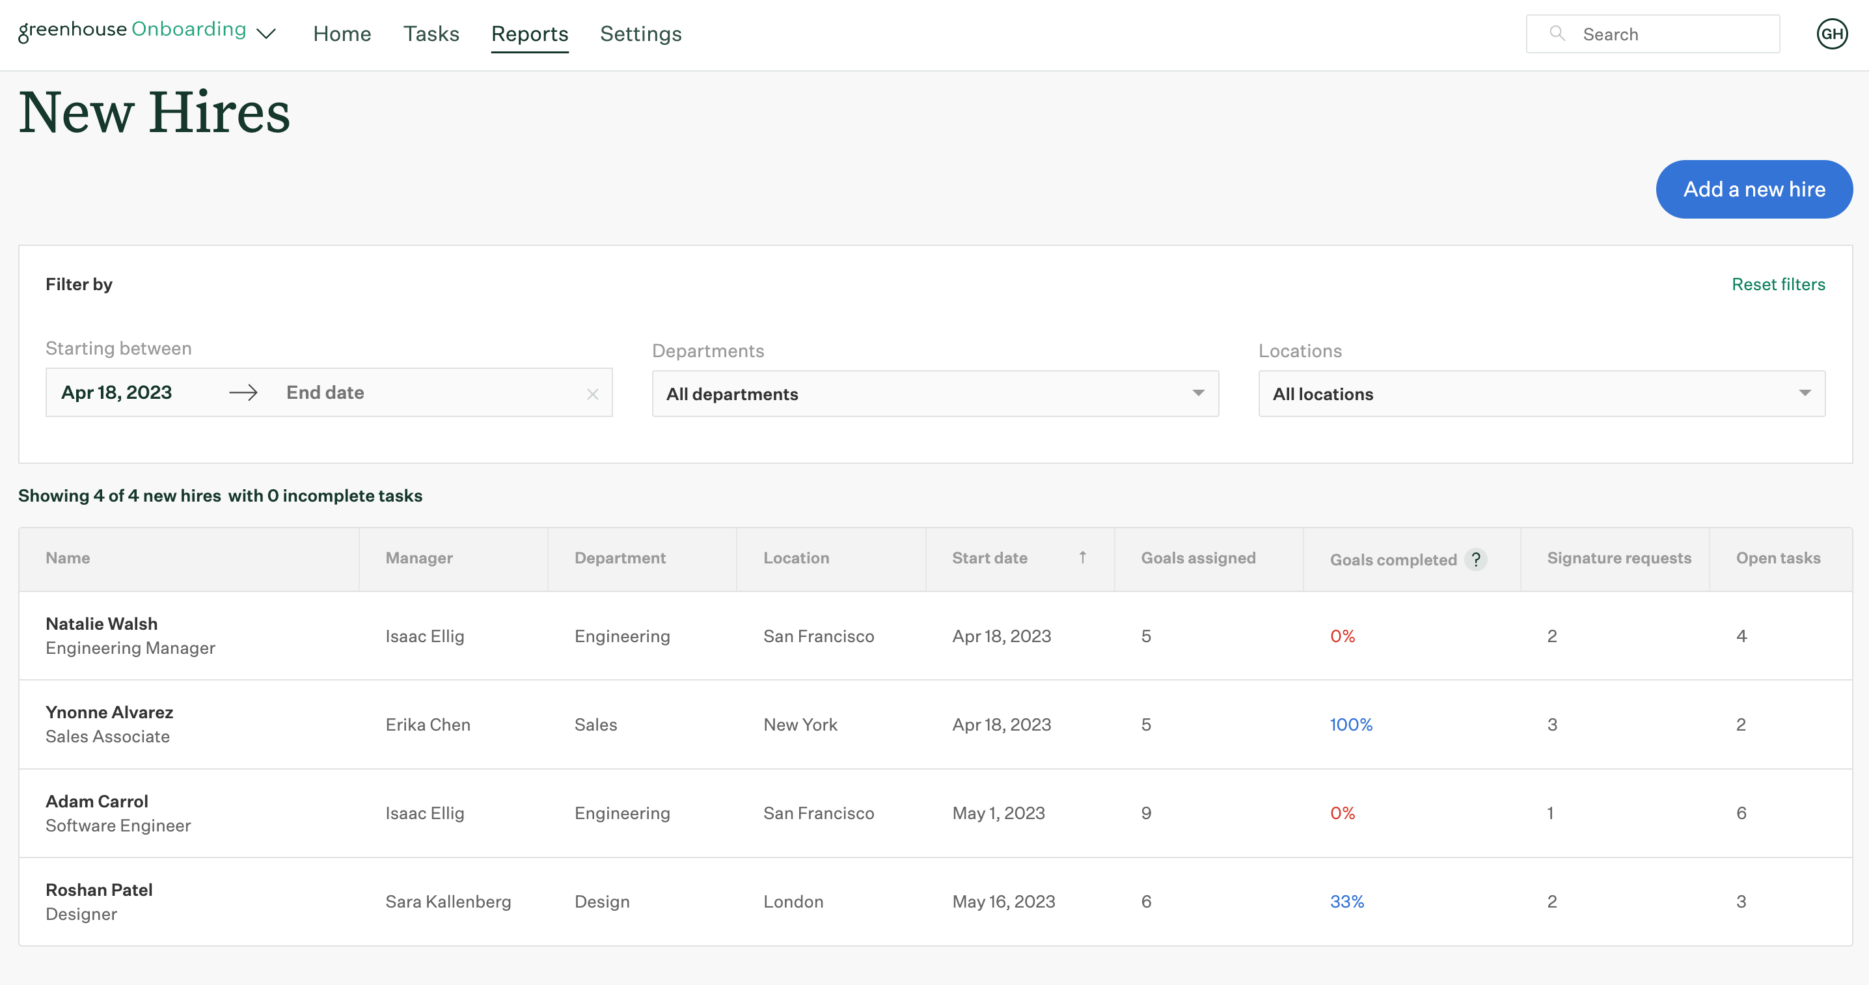
Task: Click manager Sara Kallenberg in Roshan's row
Action: tap(448, 902)
